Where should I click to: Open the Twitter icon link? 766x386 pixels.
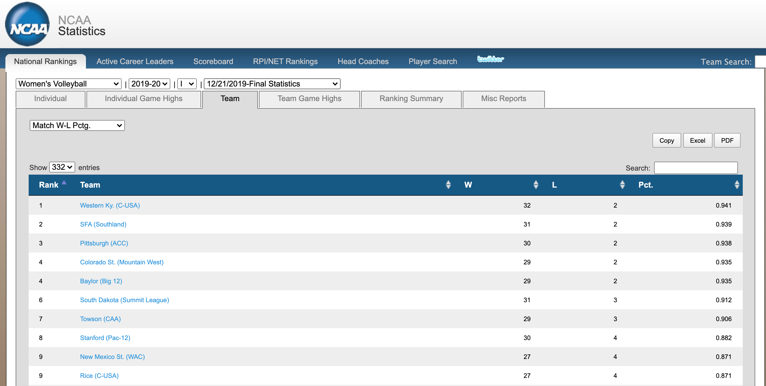point(490,59)
